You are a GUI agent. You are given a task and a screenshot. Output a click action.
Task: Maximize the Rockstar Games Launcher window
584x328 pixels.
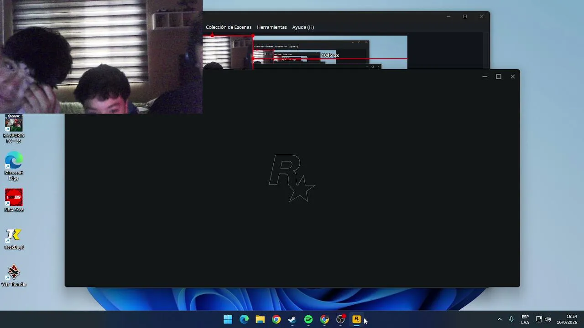click(x=499, y=77)
